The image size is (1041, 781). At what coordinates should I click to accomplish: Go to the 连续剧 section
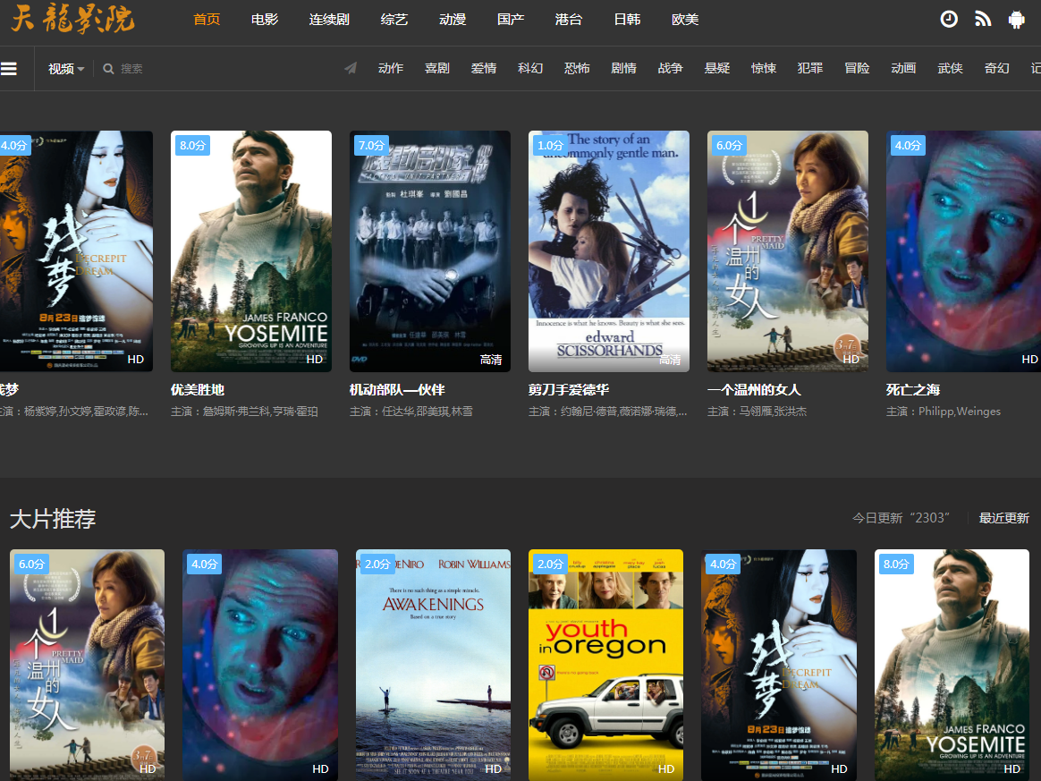coord(328,19)
